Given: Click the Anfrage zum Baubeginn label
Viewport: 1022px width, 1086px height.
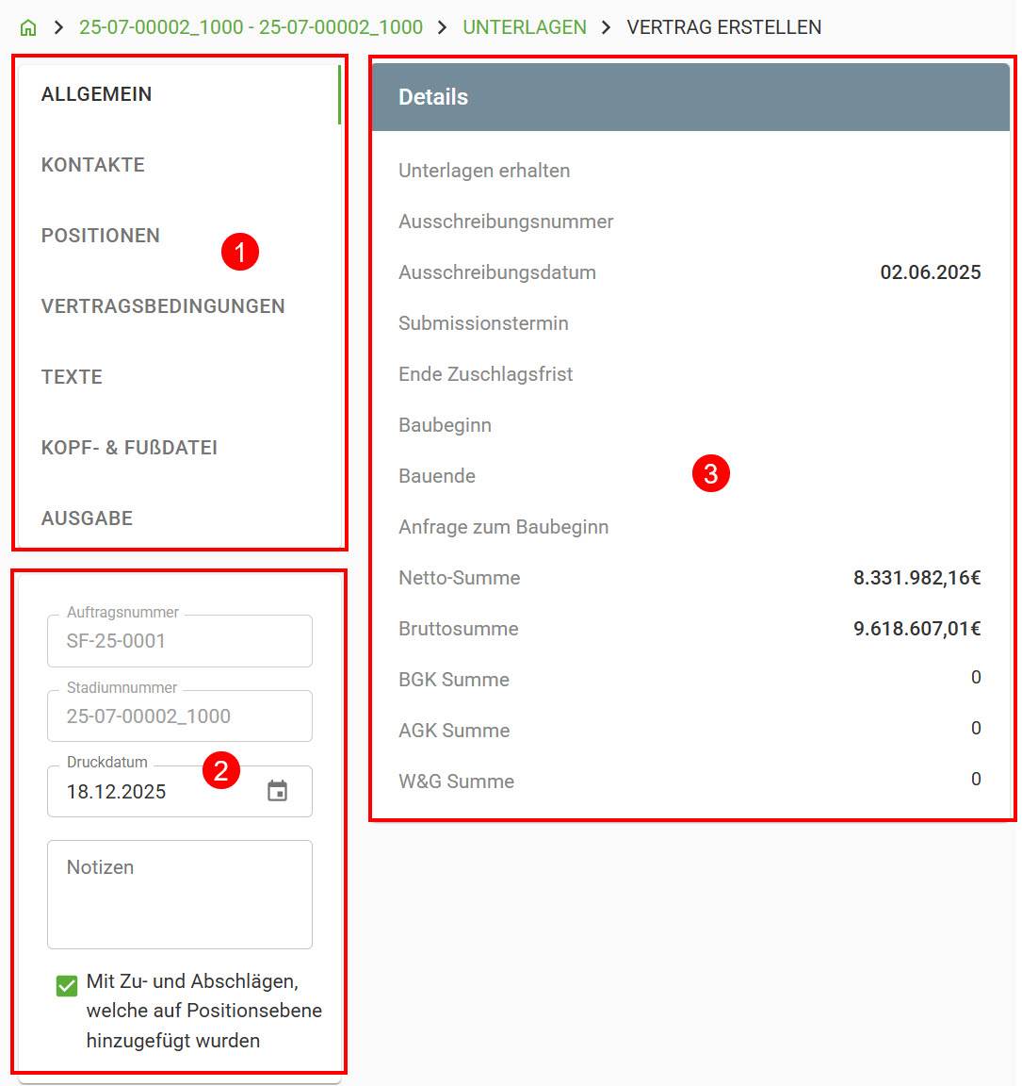Looking at the screenshot, I should (504, 527).
